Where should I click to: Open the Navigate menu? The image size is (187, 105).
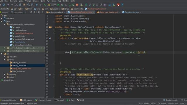pos(13,1)
